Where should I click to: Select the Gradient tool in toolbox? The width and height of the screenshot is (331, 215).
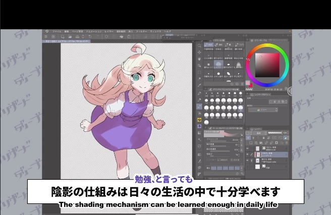(199, 133)
